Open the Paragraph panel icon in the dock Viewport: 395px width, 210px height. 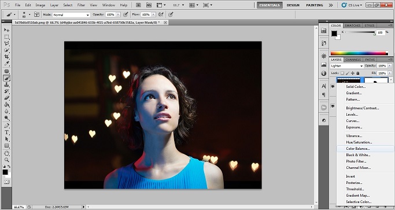tap(324, 95)
